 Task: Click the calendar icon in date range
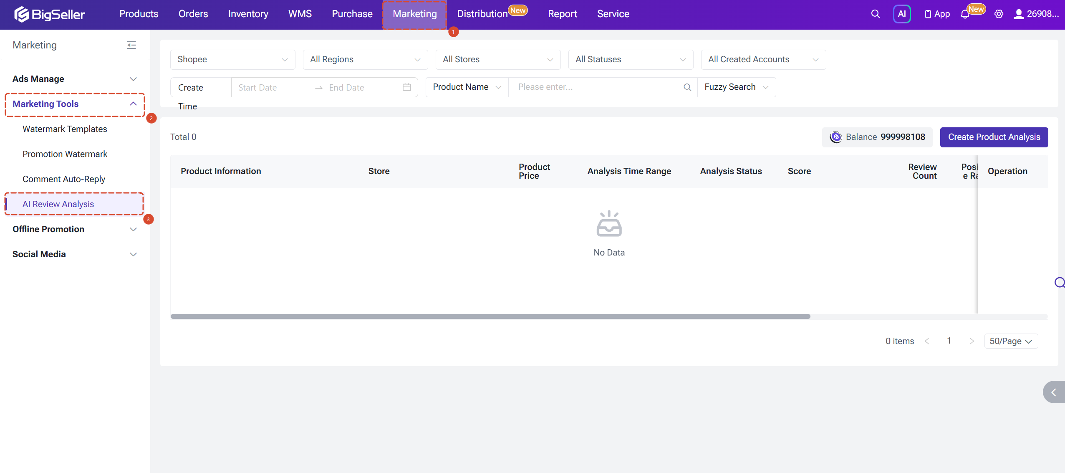[406, 87]
